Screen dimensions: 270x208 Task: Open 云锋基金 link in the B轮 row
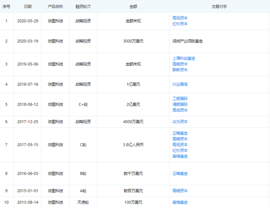[180, 173]
